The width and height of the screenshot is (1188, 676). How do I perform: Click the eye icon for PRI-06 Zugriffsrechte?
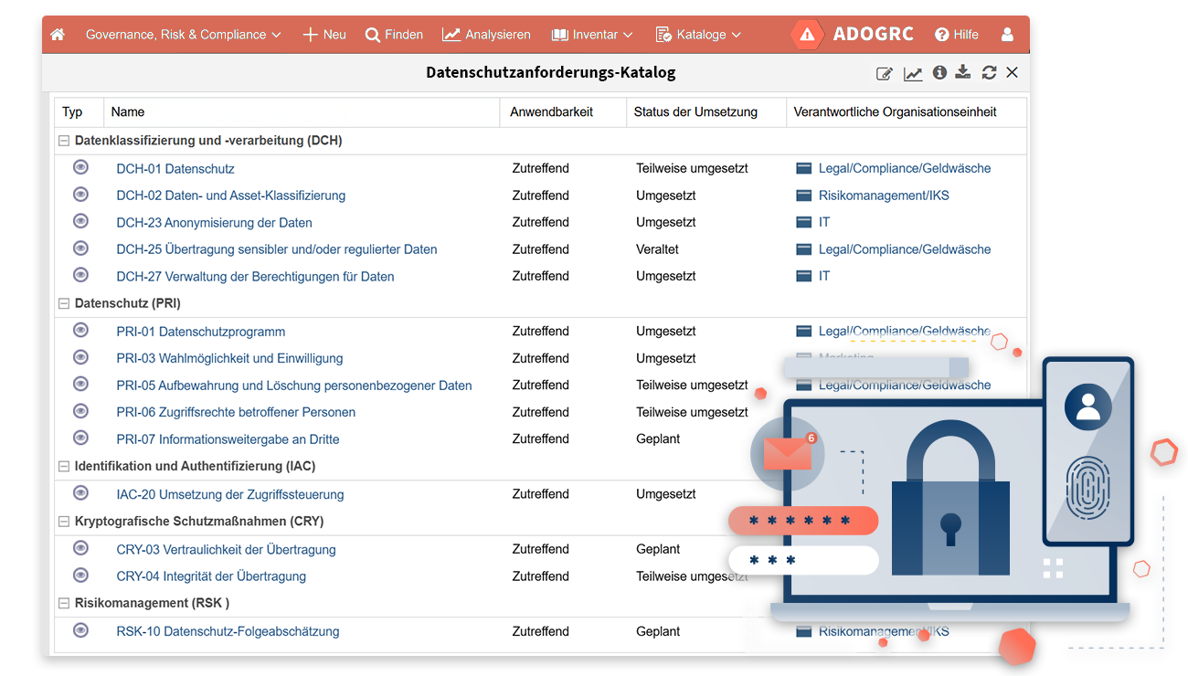click(x=80, y=411)
